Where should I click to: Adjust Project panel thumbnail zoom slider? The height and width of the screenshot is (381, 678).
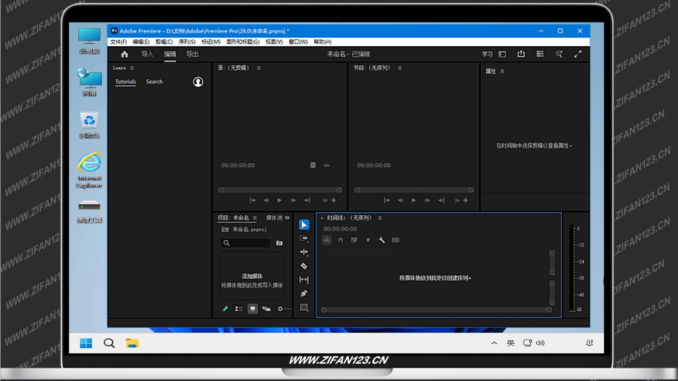pyautogui.click(x=284, y=309)
